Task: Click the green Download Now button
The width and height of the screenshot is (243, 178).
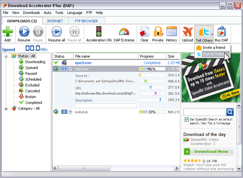Action: click(x=209, y=151)
